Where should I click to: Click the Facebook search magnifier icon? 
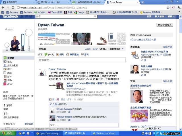95,16
